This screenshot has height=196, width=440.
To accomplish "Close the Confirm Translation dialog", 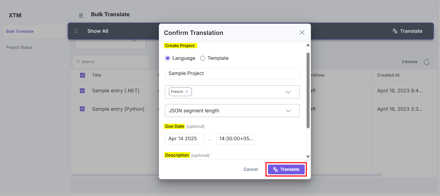I will [x=302, y=33].
